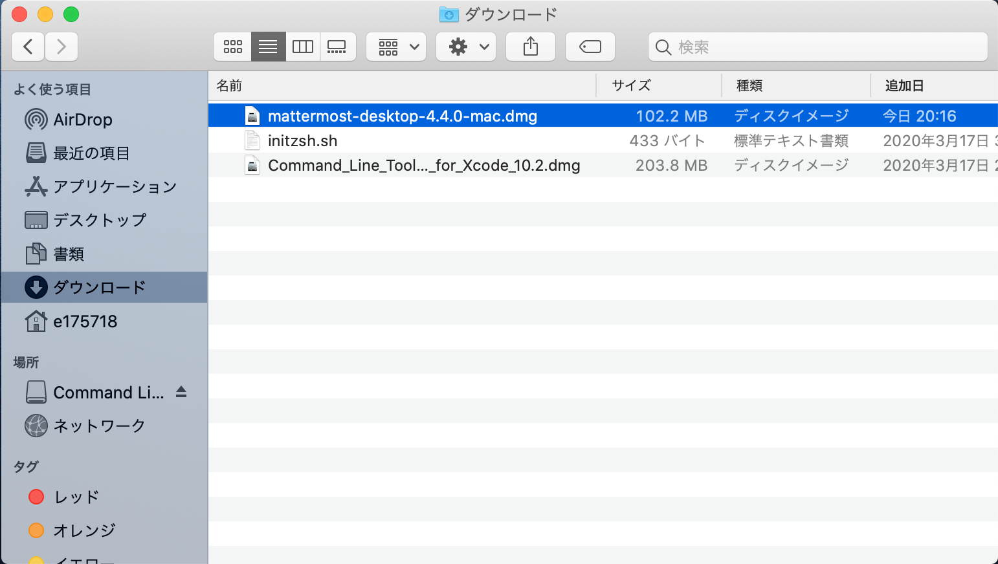Sort by 名前 column header
Image resolution: width=998 pixels, height=564 pixels.
tap(402, 85)
